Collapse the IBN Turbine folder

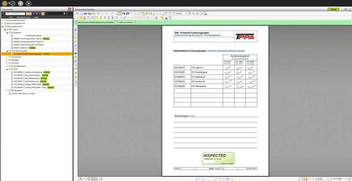(4, 30)
